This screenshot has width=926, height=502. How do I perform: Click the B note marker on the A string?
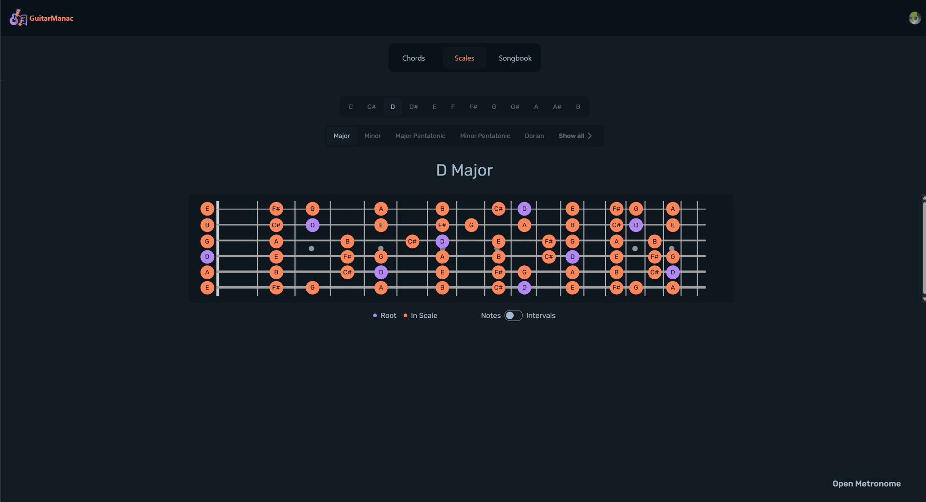(x=277, y=272)
